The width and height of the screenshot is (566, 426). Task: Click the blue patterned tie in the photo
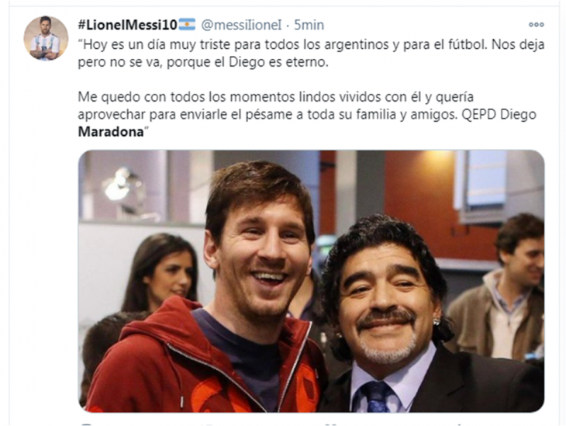pos(375,397)
